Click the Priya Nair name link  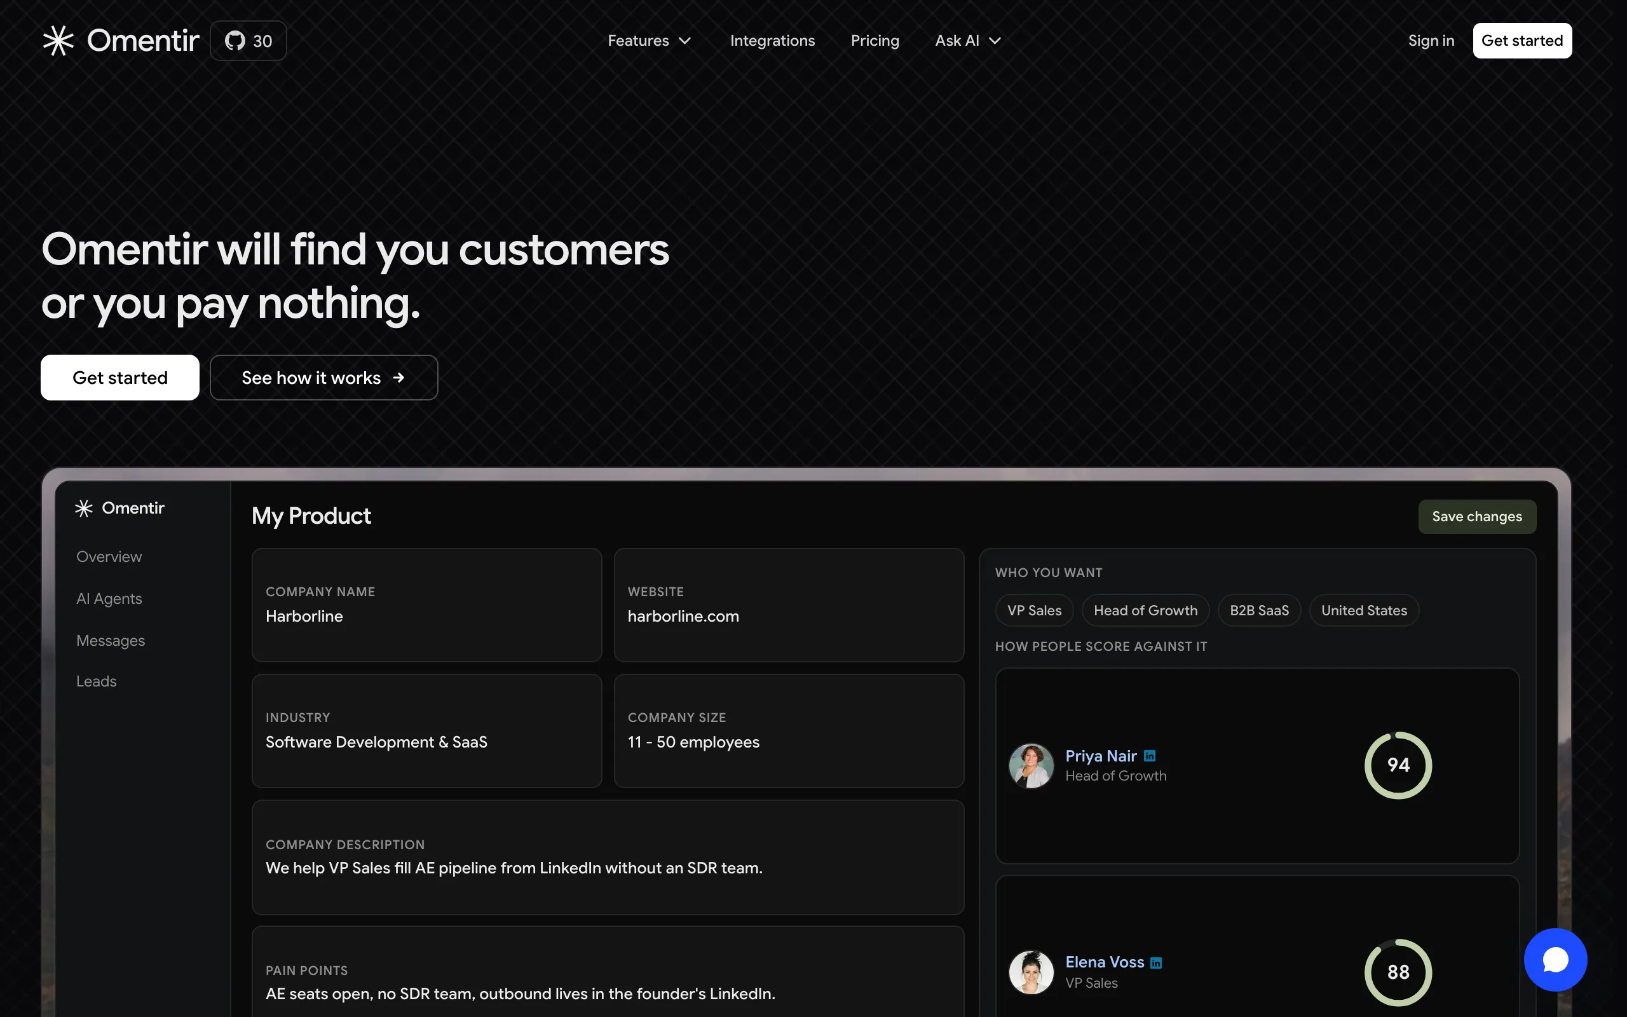click(x=1101, y=756)
